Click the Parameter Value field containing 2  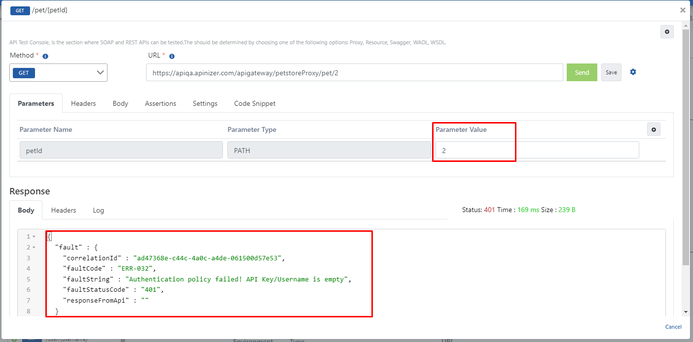click(x=537, y=150)
